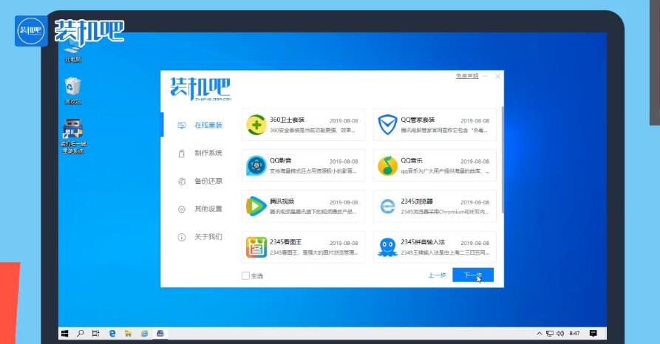Click the USB icon beside 制作系统

click(x=182, y=154)
